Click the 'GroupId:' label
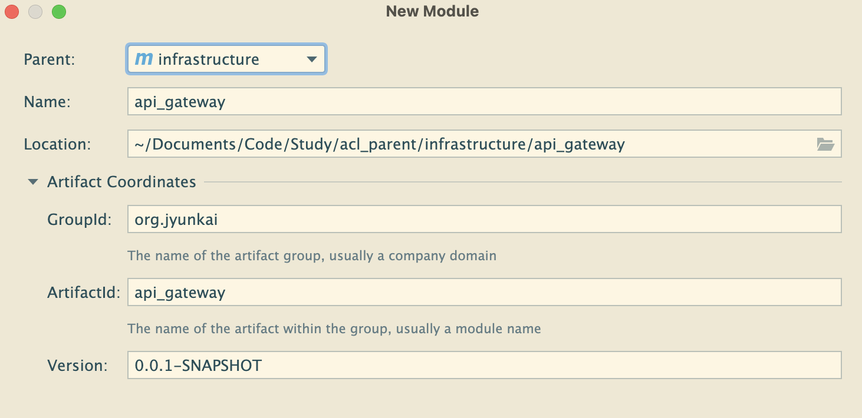Viewport: 862px width, 418px height. [79, 220]
